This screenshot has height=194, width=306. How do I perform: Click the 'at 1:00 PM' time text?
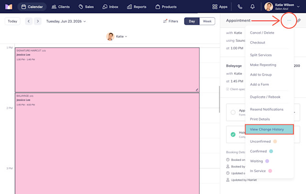click(x=235, y=48)
